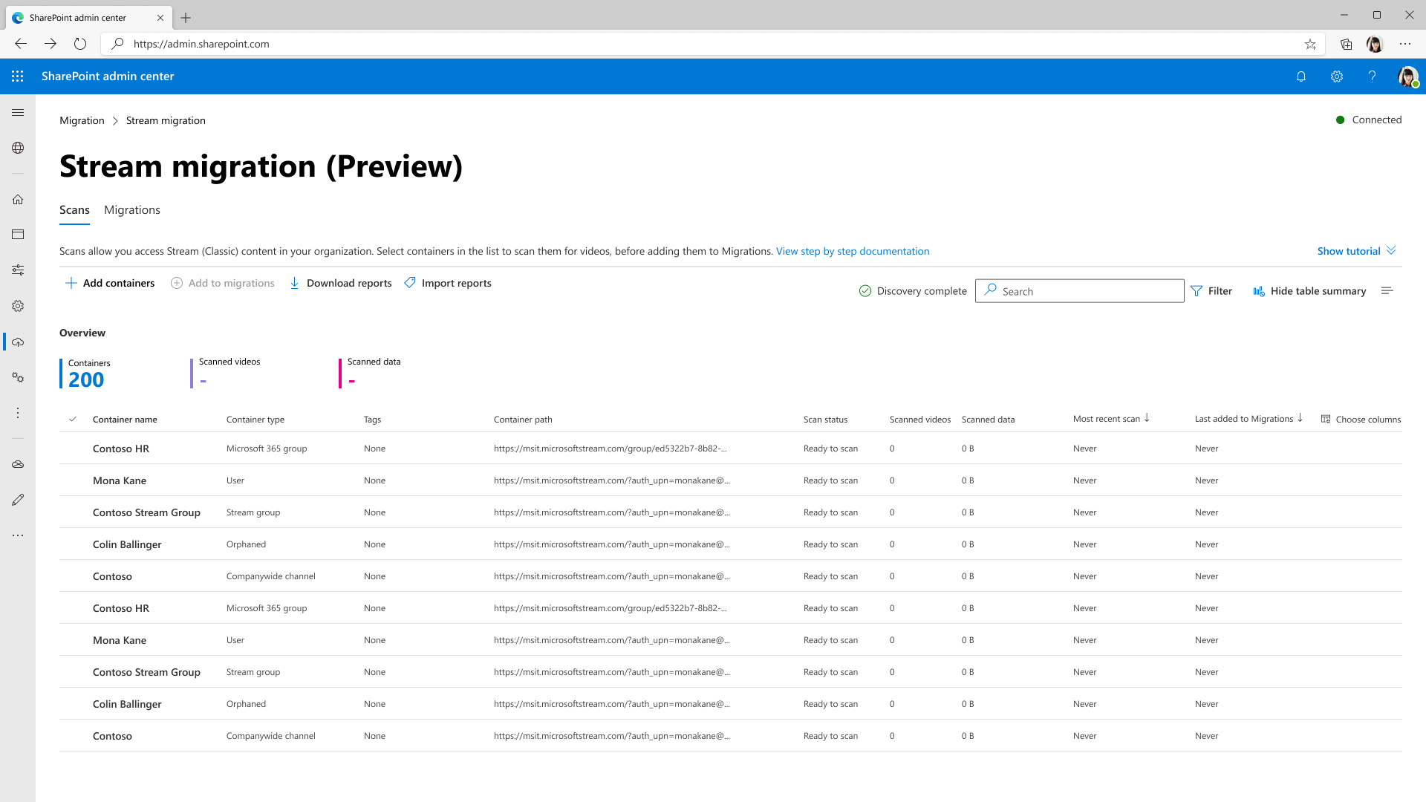Open Migration breadcrumb link
This screenshot has height=802, width=1426.
pos(81,120)
